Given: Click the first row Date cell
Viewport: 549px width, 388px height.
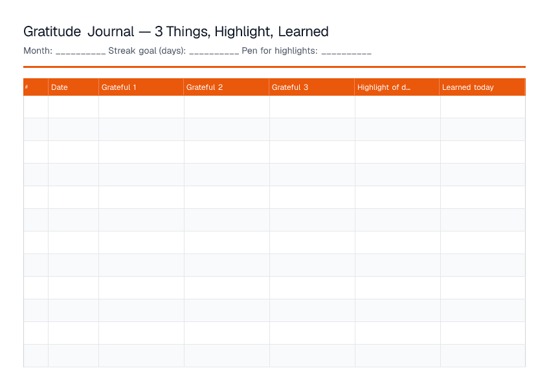Looking at the screenshot, I should [74, 107].
